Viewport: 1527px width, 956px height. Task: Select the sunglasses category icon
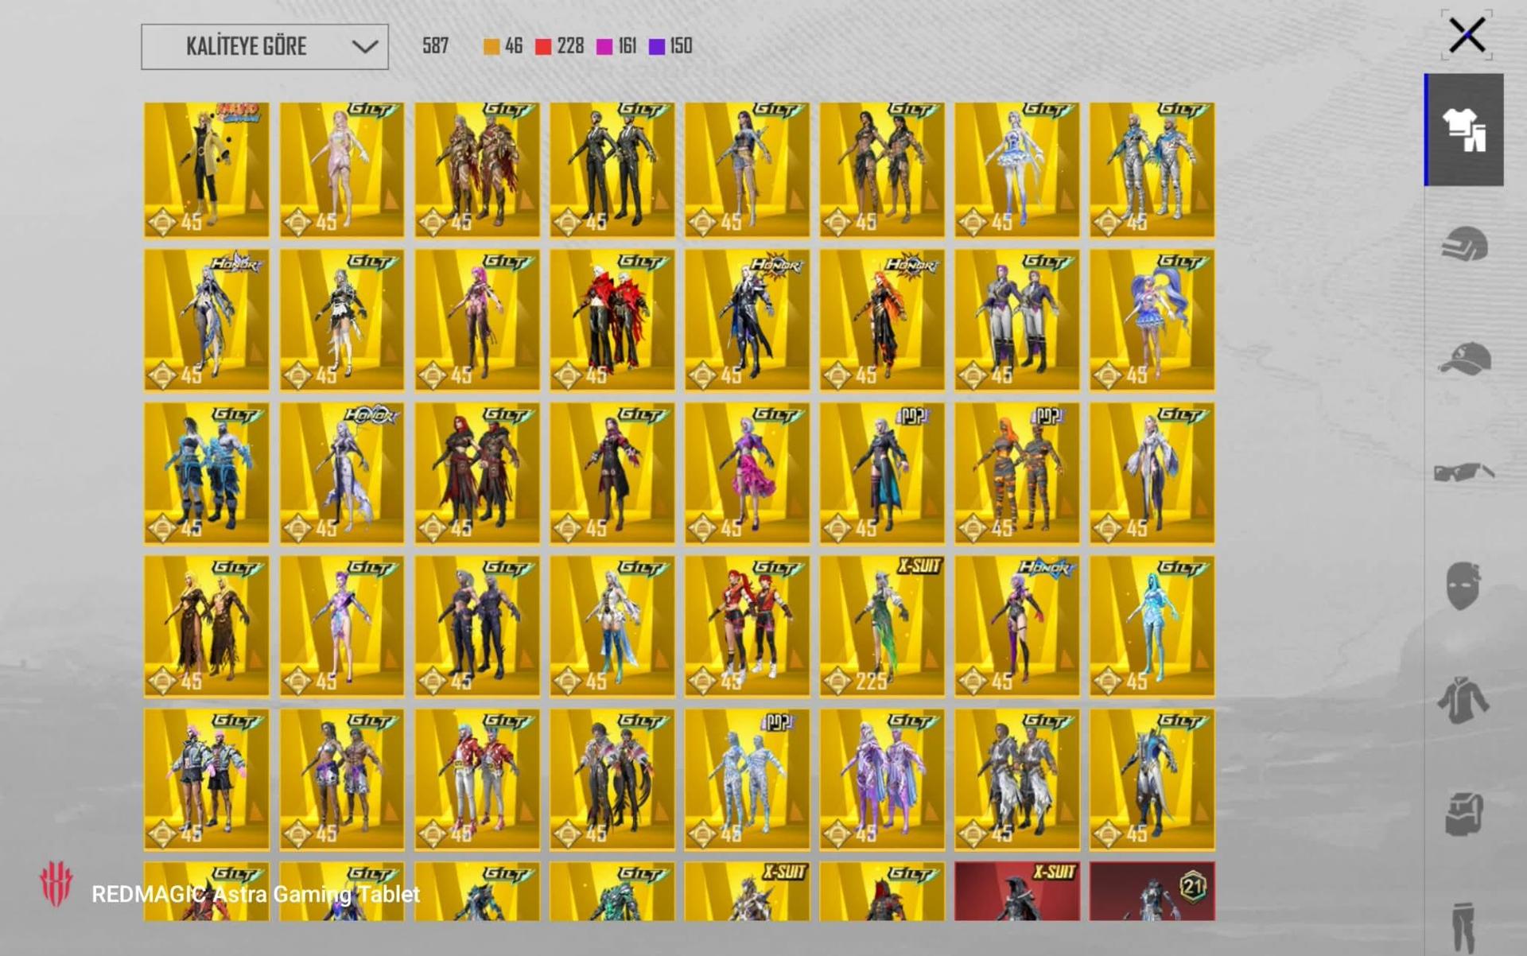tap(1463, 472)
